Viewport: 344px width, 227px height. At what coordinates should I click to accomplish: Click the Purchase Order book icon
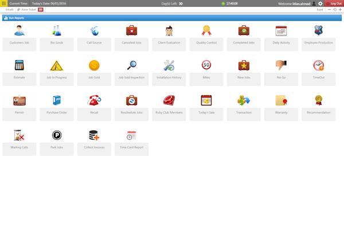57,100
